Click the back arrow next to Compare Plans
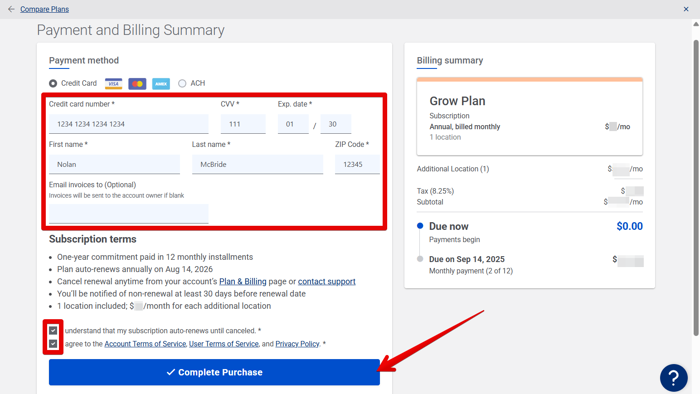Image resolution: width=700 pixels, height=394 pixels. point(11,9)
